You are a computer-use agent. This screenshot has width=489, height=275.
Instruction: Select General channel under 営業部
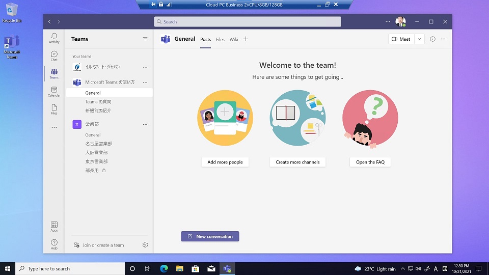pyautogui.click(x=110, y=134)
